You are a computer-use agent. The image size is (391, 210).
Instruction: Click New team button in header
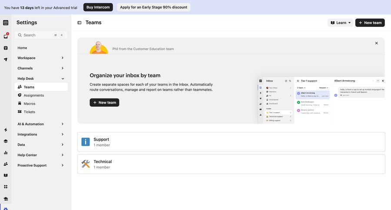370,23
